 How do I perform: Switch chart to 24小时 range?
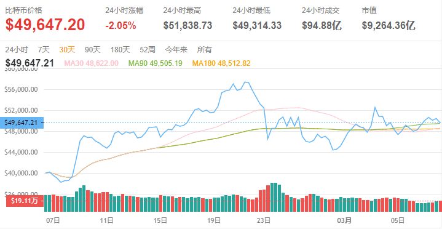(x=17, y=50)
